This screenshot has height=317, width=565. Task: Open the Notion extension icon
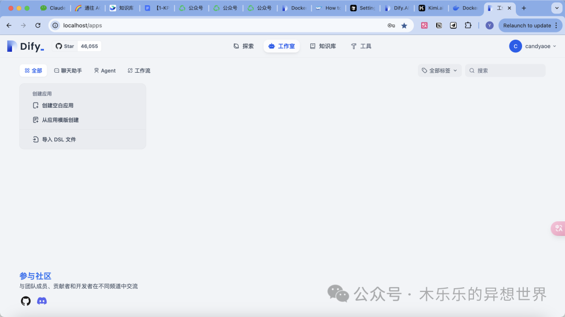click(439, 25)
